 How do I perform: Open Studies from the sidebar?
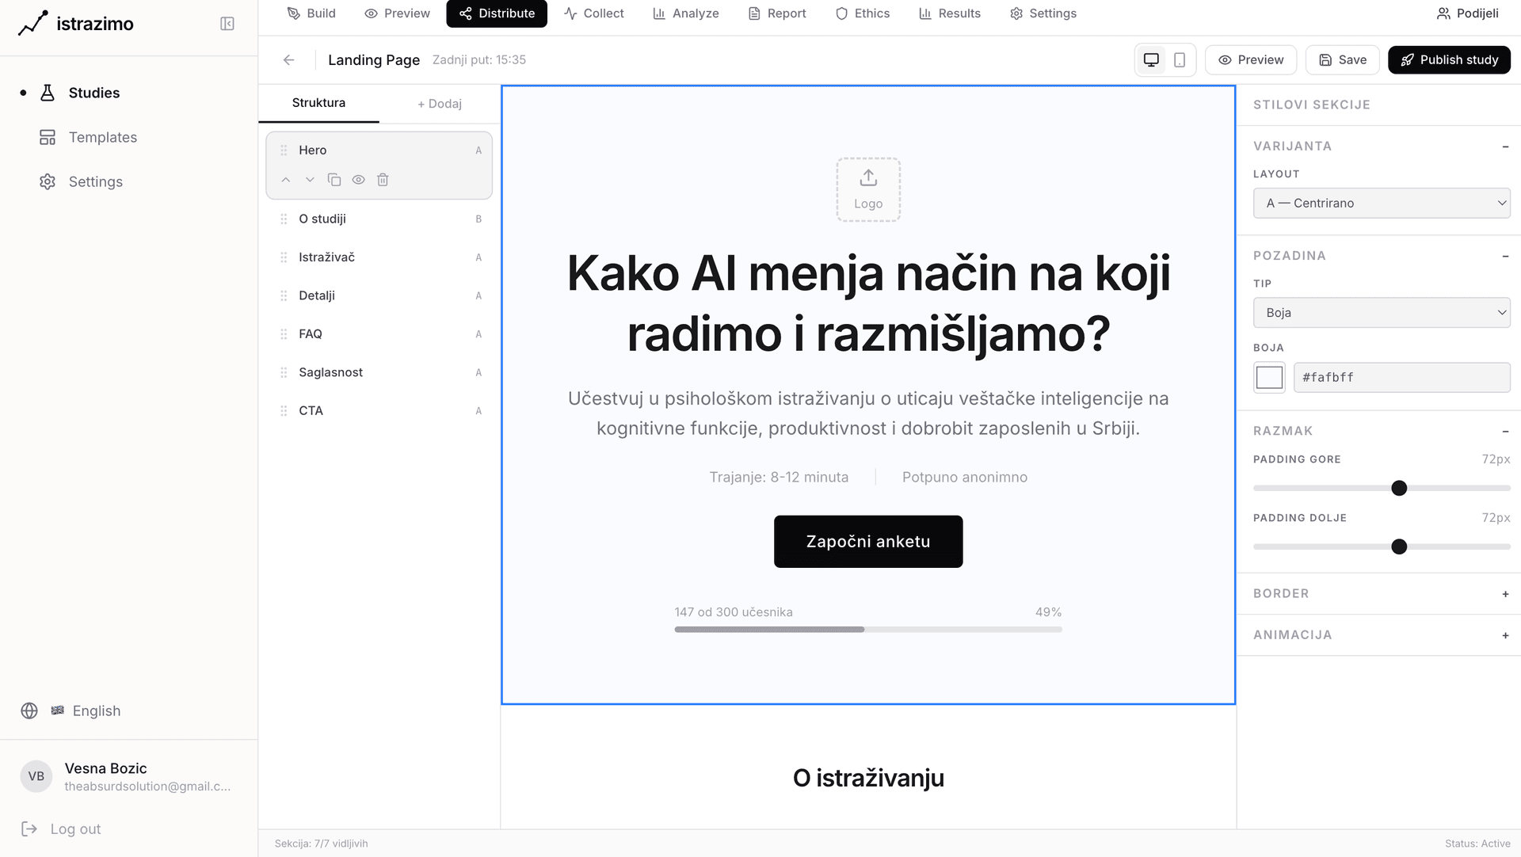[x=93, y=93]
